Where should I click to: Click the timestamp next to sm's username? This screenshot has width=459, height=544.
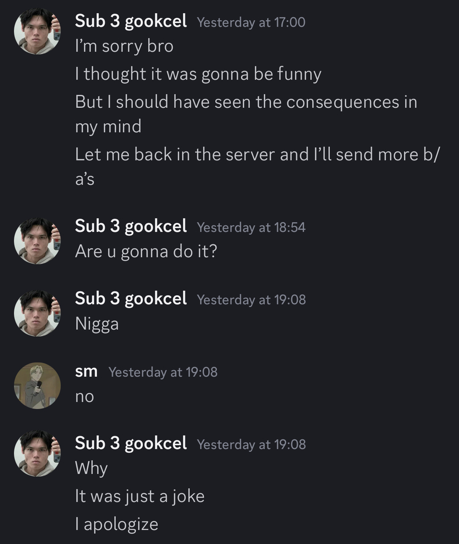point(163,372)
